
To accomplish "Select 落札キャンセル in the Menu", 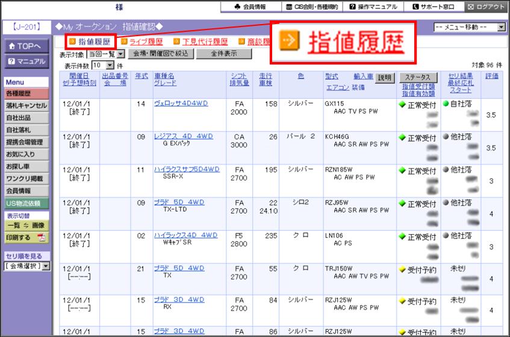I will click(x=27, y=106).
